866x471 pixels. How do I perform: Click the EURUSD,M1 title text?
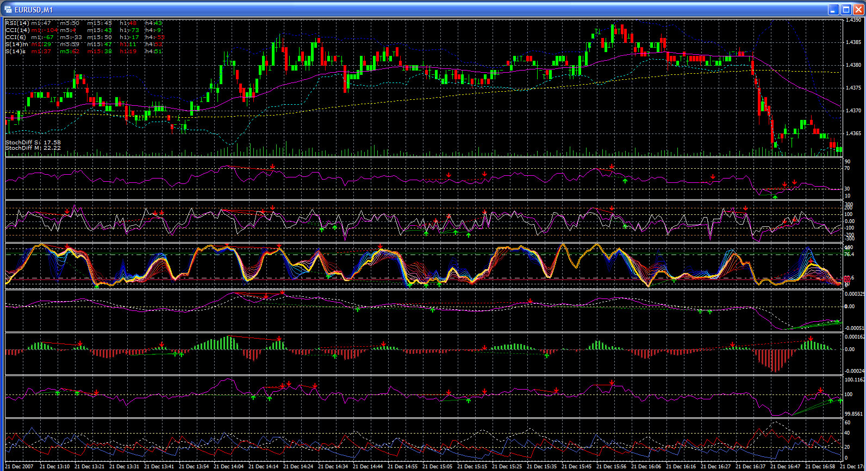[x=33, y=10]
